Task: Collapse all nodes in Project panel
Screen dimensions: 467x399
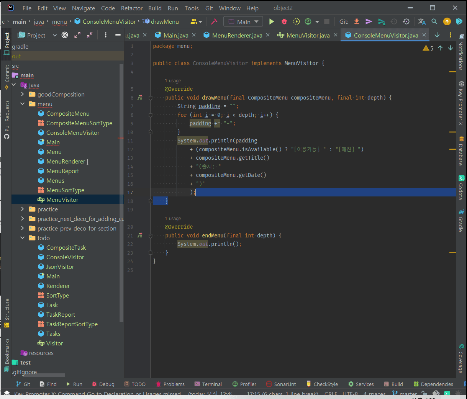Action: pos(90,35)
